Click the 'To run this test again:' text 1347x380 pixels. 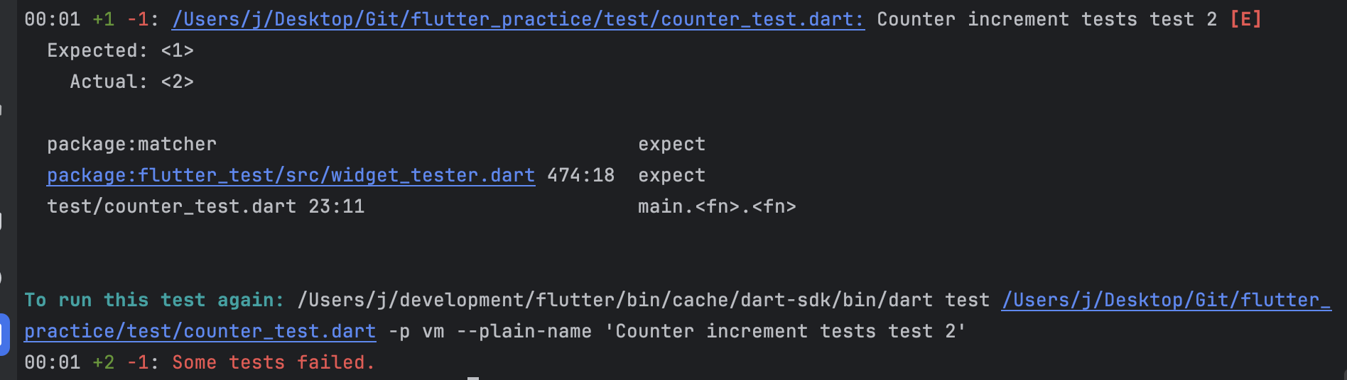point(154,300)
